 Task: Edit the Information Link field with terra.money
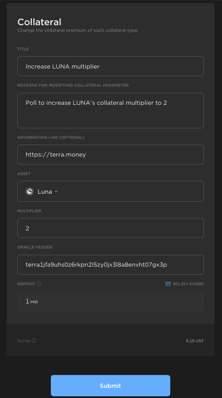(x=111, y=155)
